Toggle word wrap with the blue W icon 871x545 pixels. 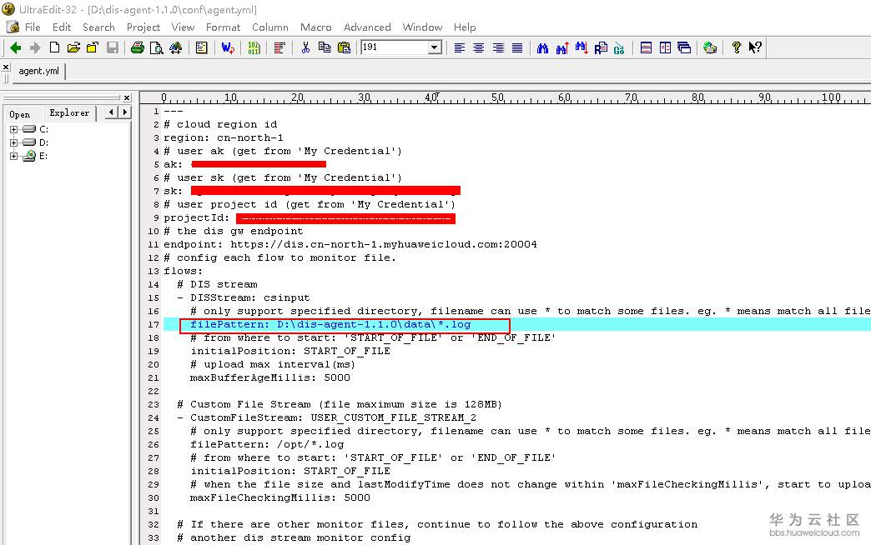(228, 47)
